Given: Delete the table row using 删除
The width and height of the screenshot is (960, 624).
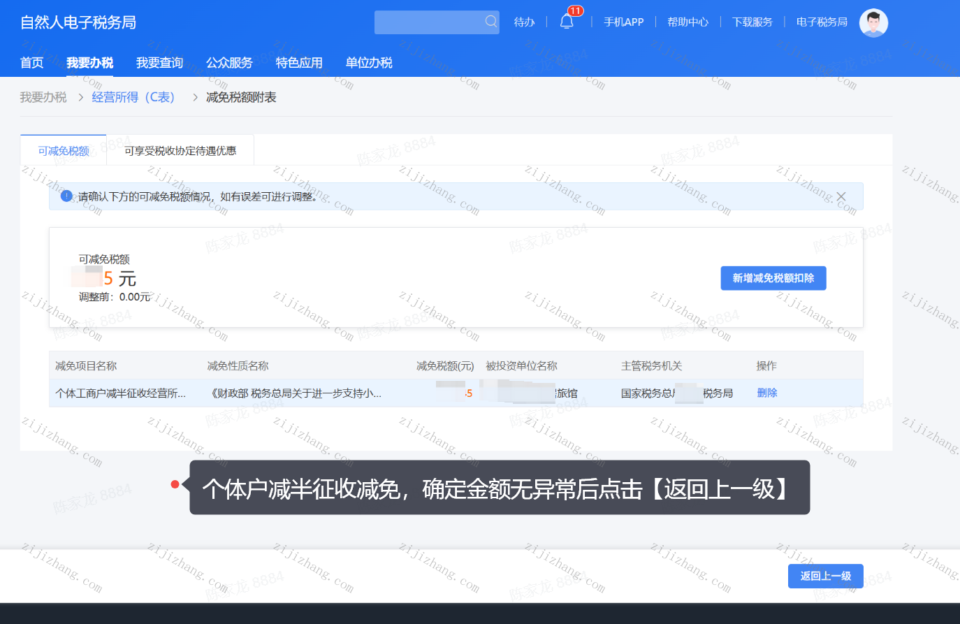Looking at the screenshot, I should 766,393.
